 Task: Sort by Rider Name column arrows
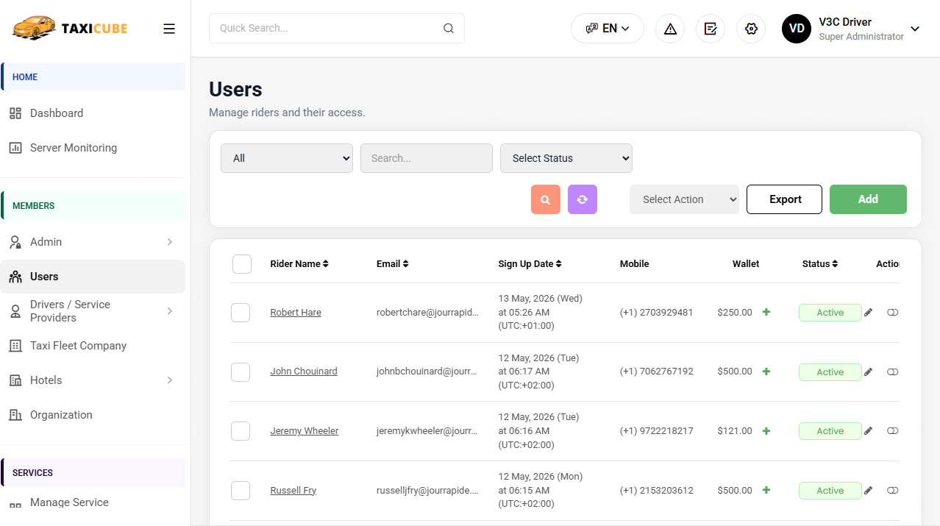[x=326, y=264]
